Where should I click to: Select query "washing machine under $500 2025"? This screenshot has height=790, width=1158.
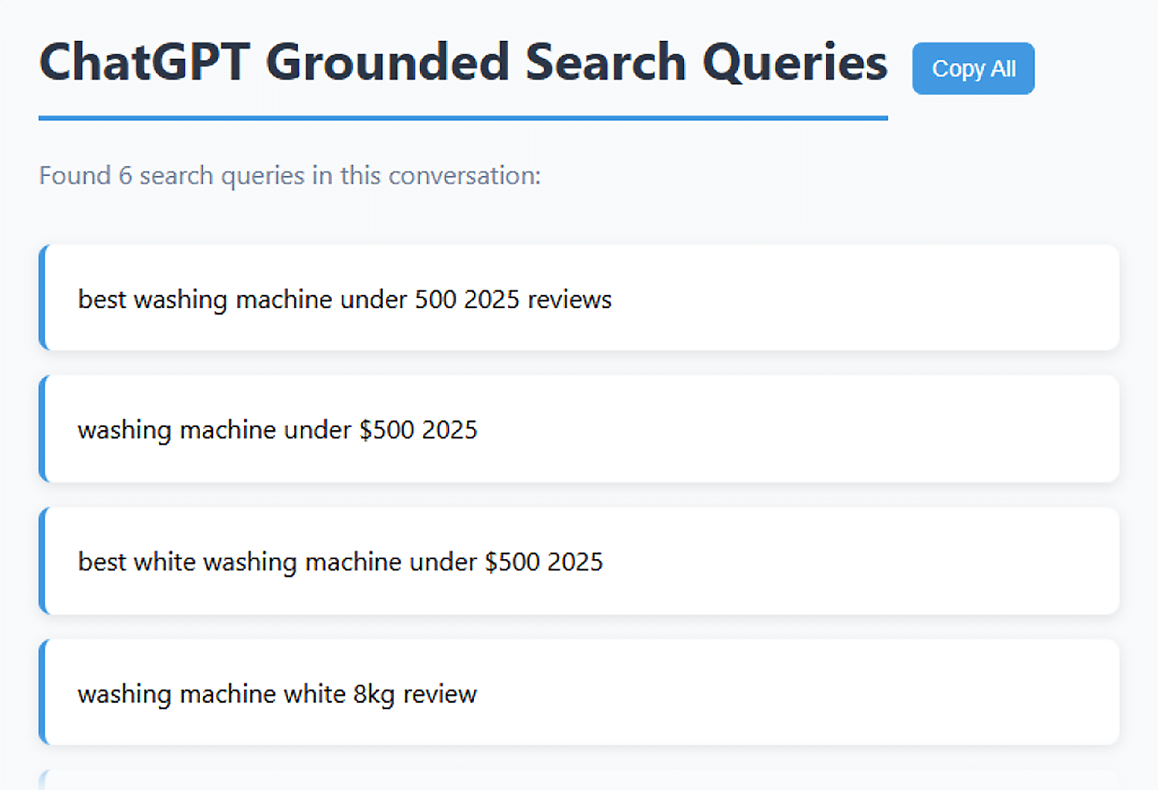point(579,429)
